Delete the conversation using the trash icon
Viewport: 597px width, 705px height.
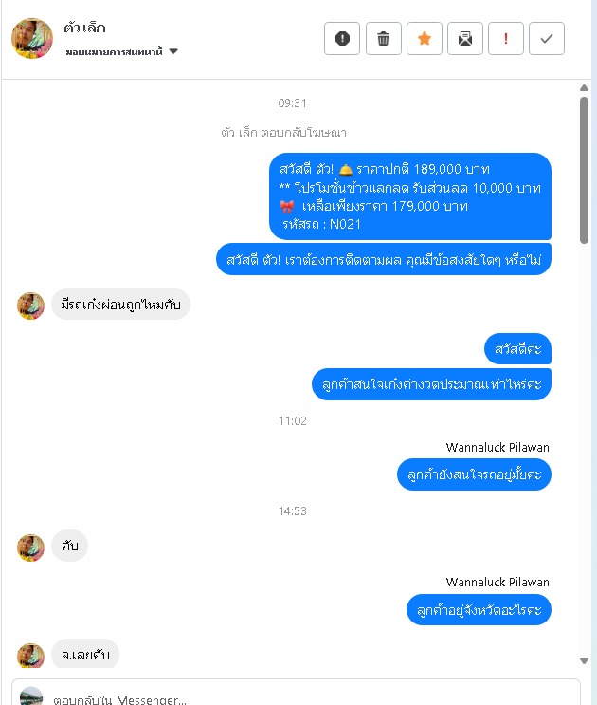click(384, 38)
